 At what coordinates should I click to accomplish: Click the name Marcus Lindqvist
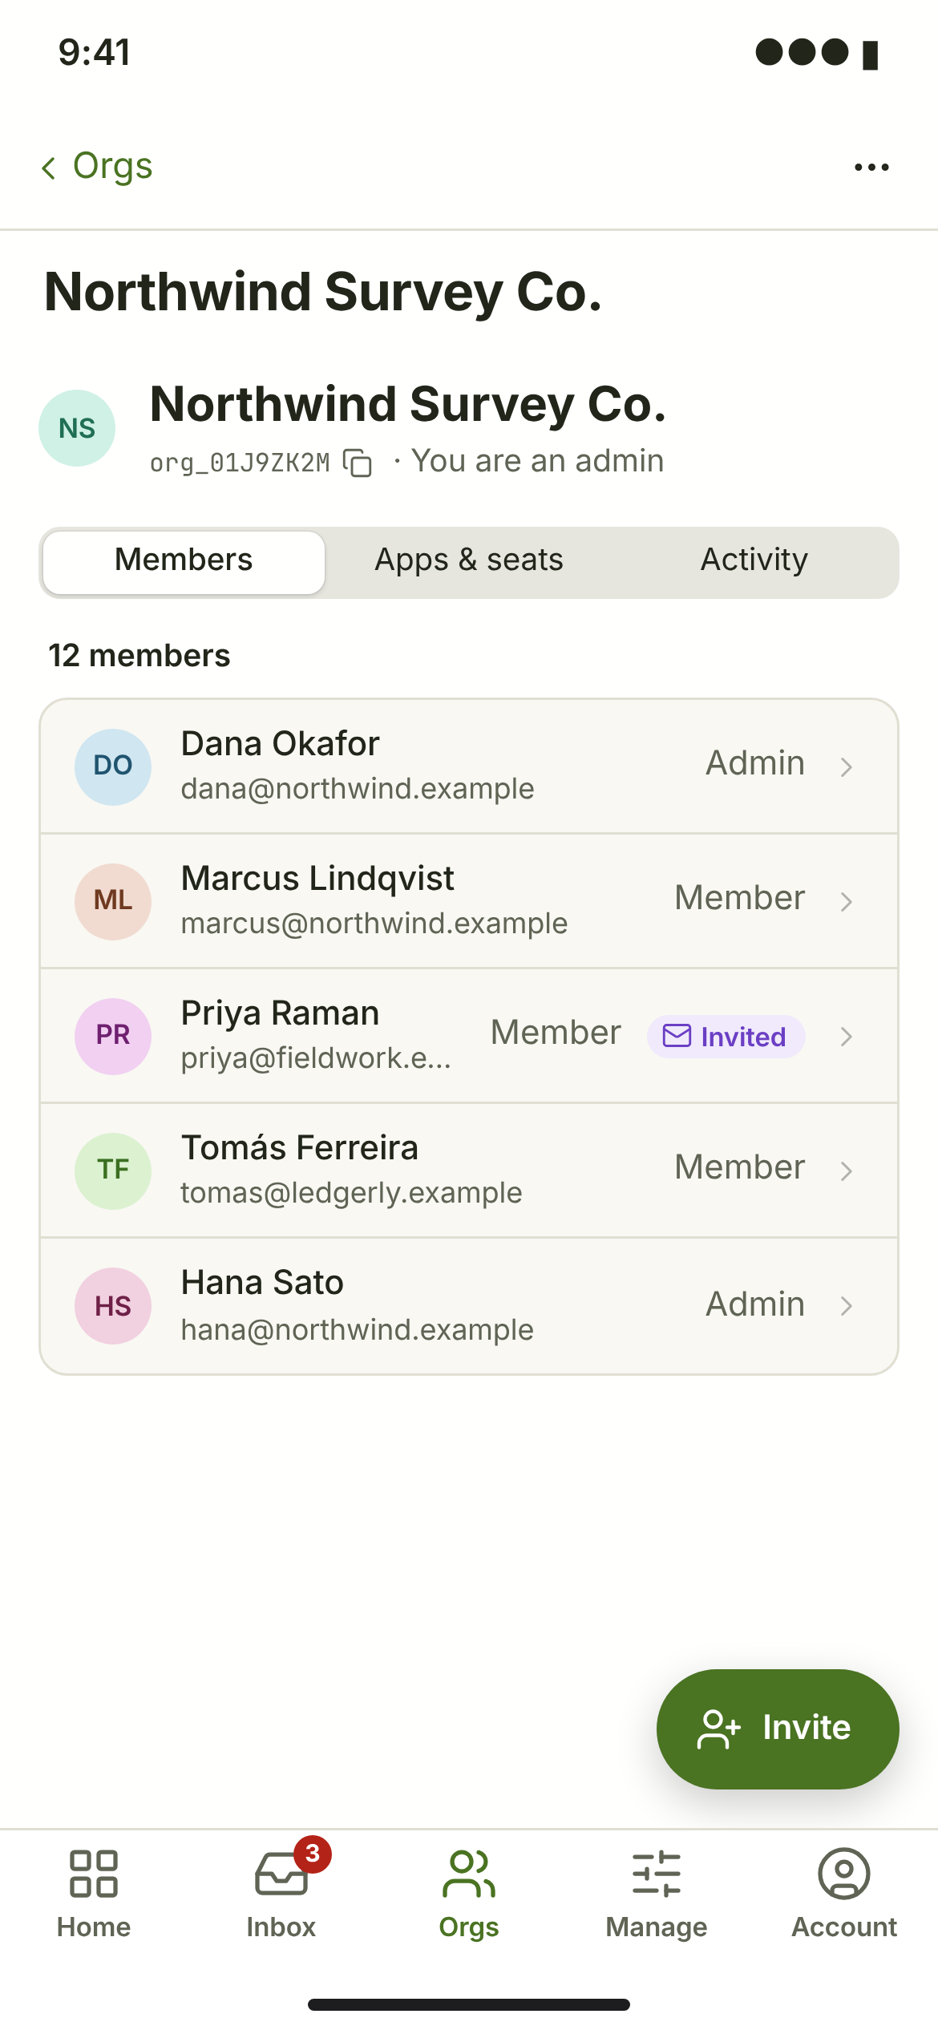click(x=317, y=879)
